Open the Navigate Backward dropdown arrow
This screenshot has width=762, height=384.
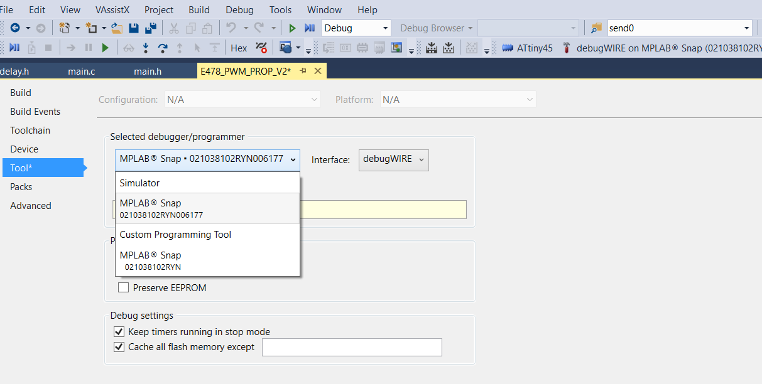[28, 28]
